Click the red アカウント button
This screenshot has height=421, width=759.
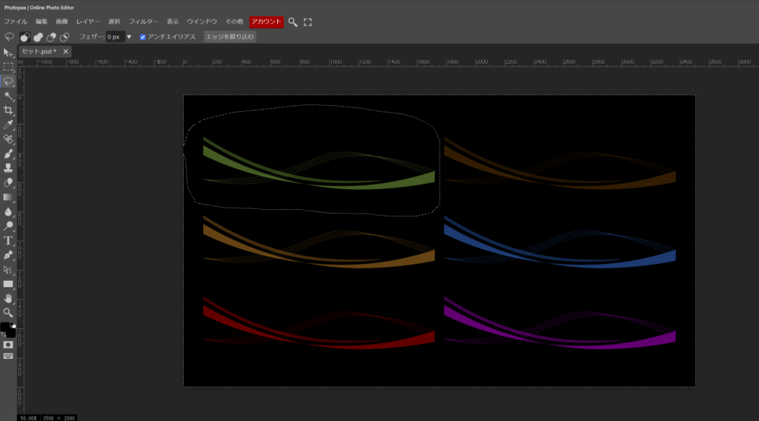pyautogui.click(x=266, y=22)
